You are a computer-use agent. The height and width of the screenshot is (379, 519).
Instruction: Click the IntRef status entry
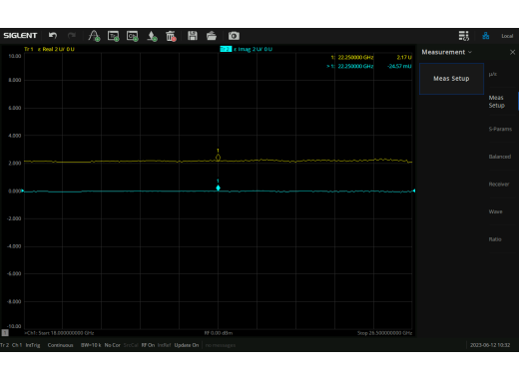165,345
